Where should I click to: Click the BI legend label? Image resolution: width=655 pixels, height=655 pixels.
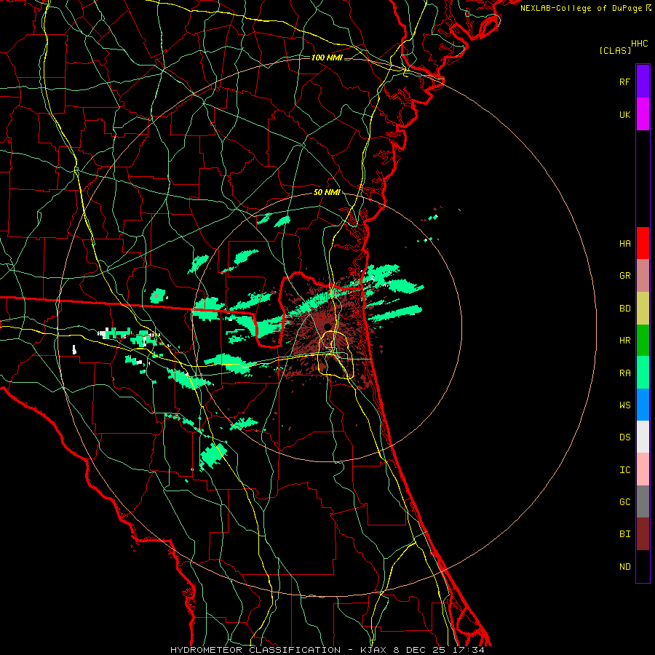624,534
